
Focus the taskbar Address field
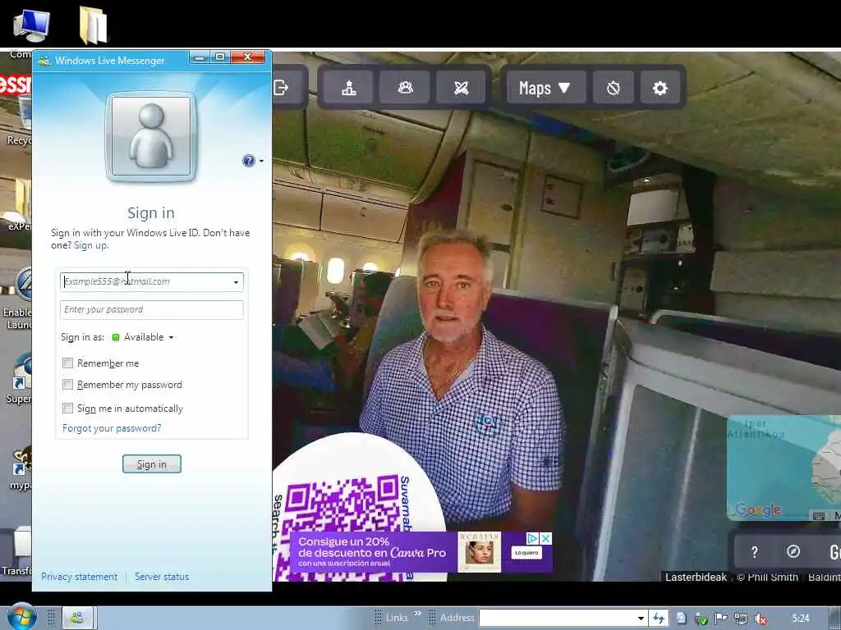tap(557, 619)
